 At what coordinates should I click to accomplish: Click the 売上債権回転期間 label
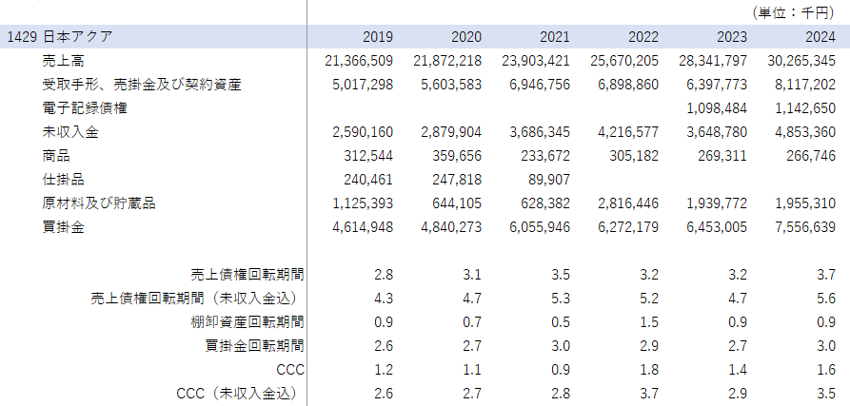point(247,275)
